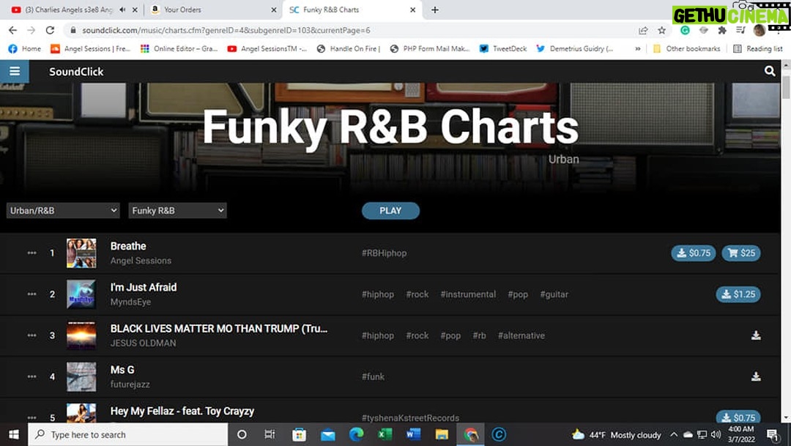Viewport: 791px width, 446px height.
Task: Download Ms G track for free
Action: point(756,376)
